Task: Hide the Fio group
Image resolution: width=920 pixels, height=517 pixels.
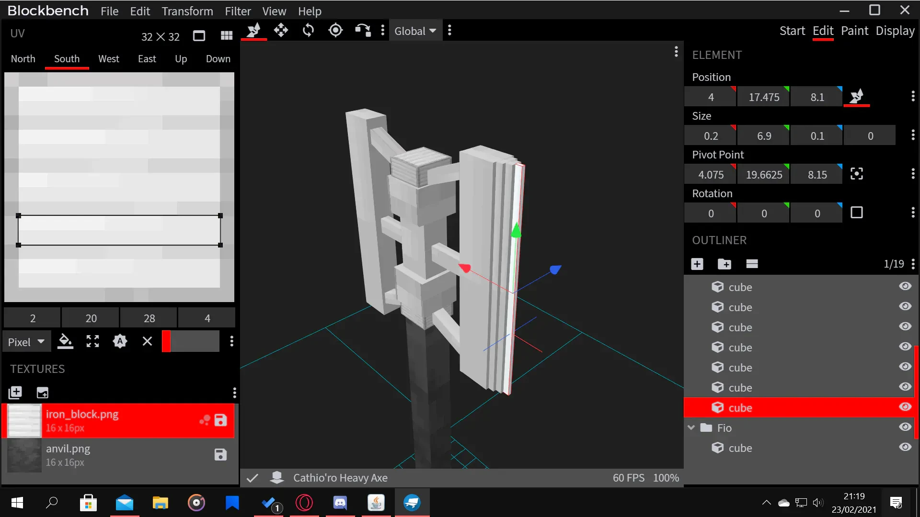Action: 905,427
